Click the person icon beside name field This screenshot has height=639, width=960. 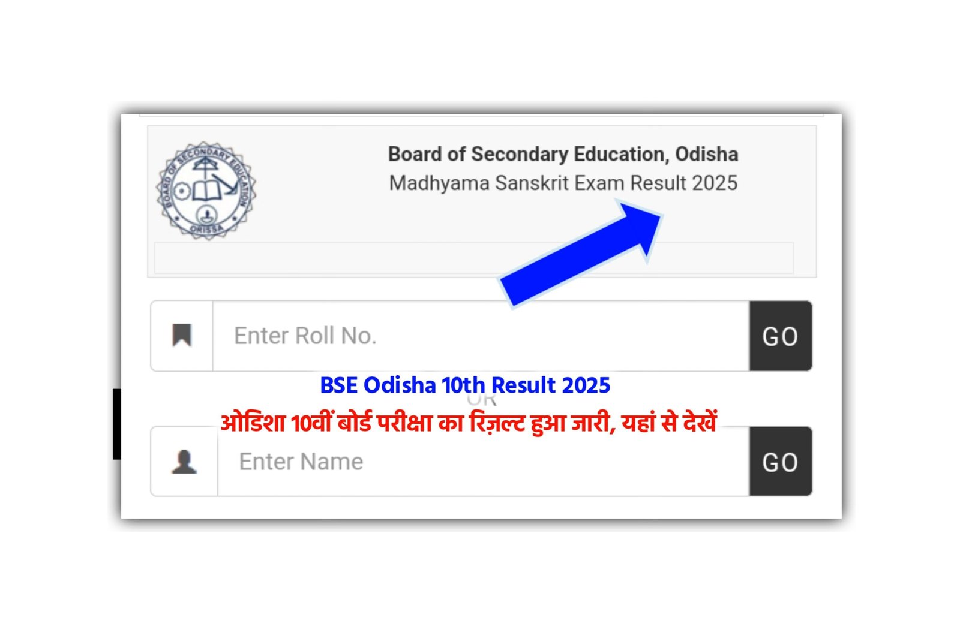coord(183,462)
